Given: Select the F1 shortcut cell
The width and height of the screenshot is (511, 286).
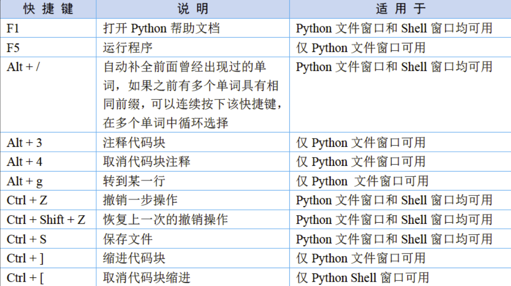Looking at the screenshot, I should tap(13, 28).
